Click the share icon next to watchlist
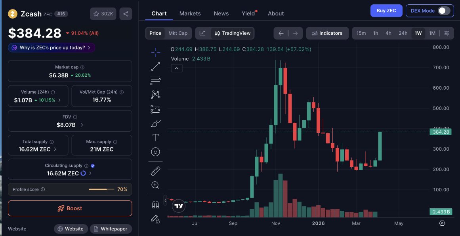Viewport: 460px width, 236px height. click(126, 14)
